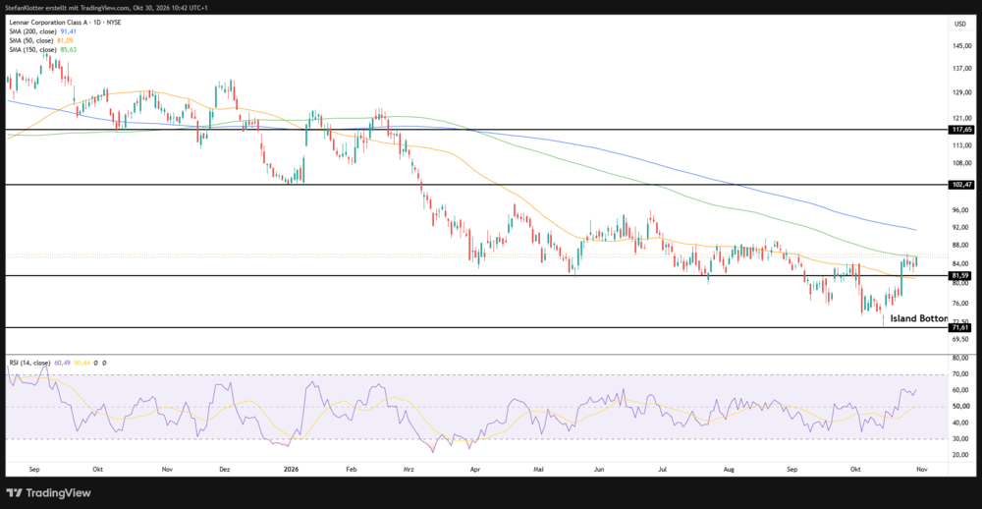
Task: Click the 71,61 support line price tag
Action: pos(960,328)
